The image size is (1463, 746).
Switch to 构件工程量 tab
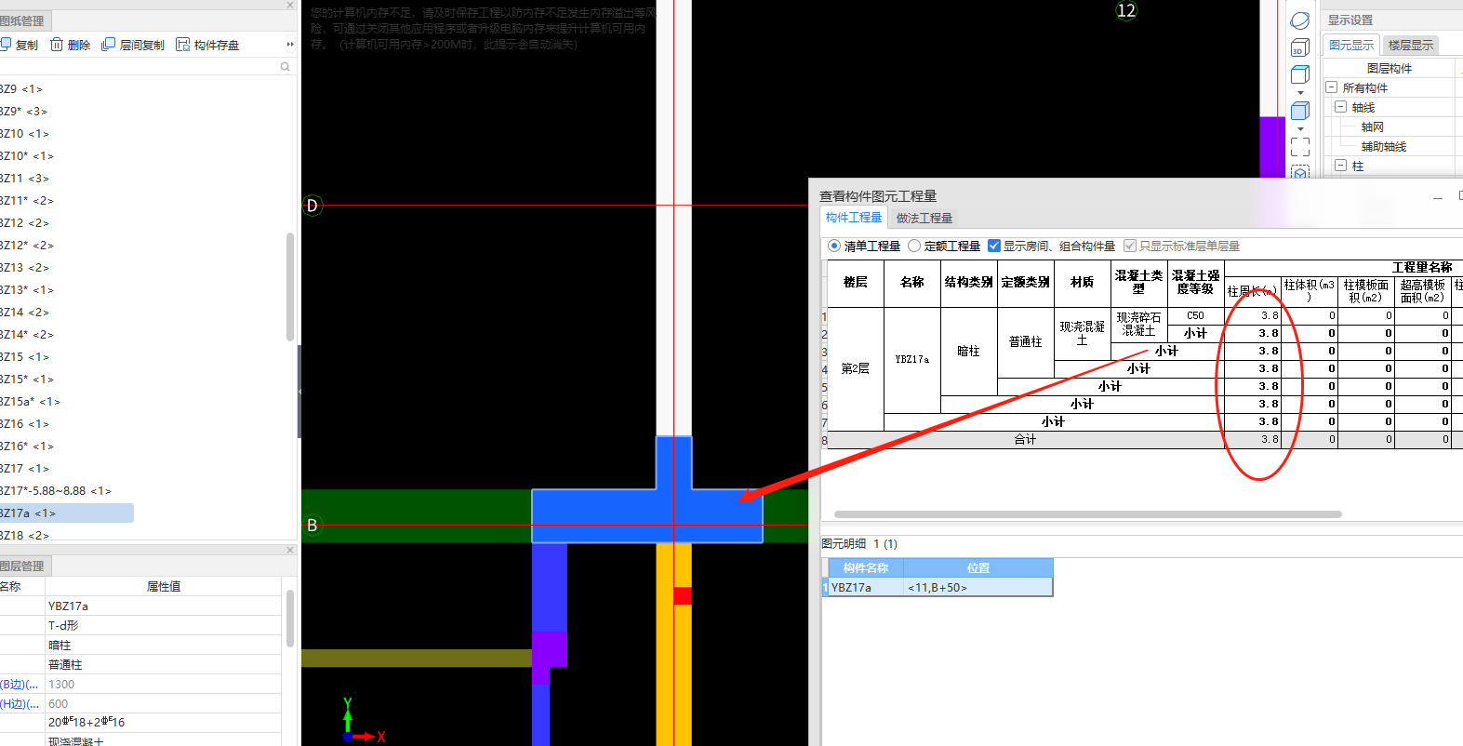coord(854,218)
